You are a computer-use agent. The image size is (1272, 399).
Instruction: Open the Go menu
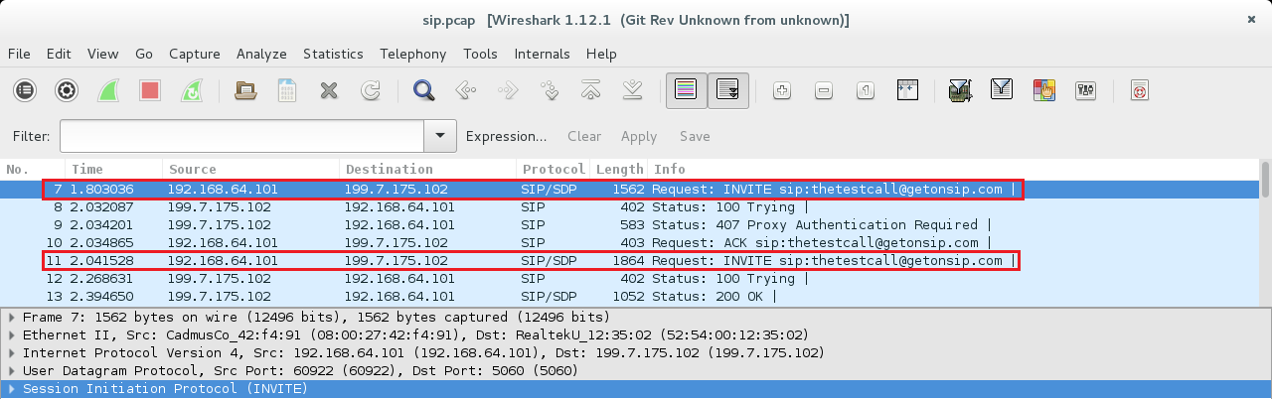pyautogui.click(x=144, y=54)
